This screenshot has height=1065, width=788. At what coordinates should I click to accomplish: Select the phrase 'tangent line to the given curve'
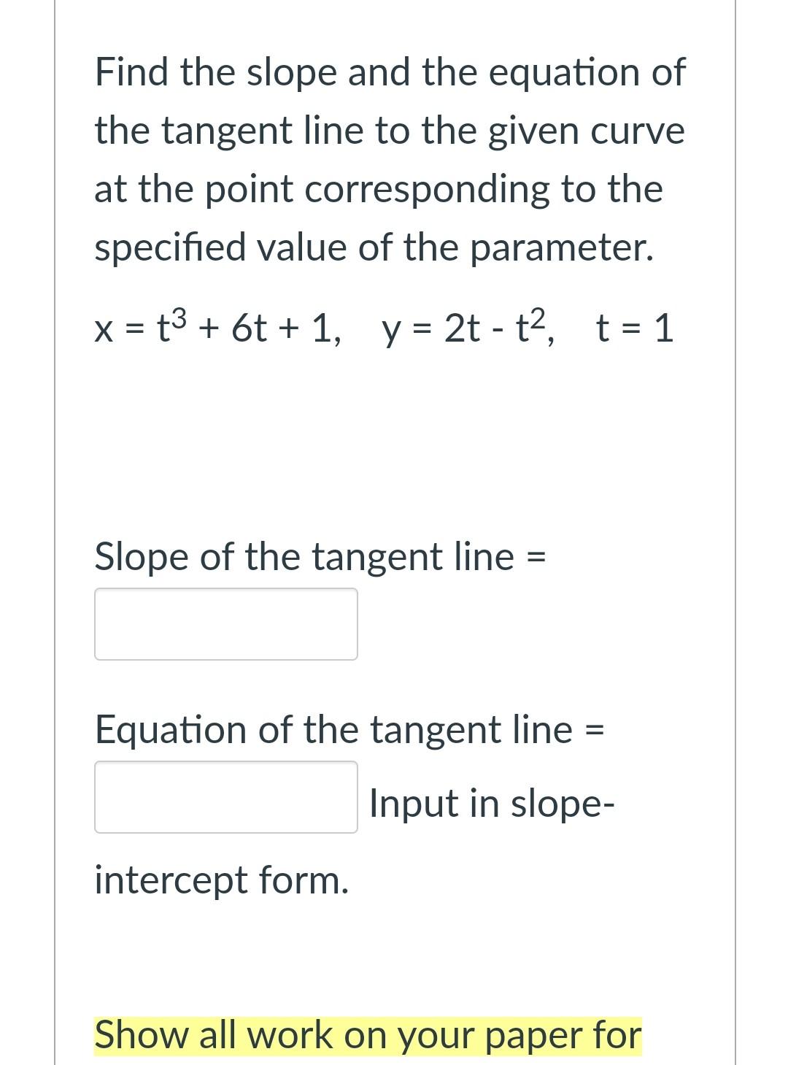click(389, 130)
